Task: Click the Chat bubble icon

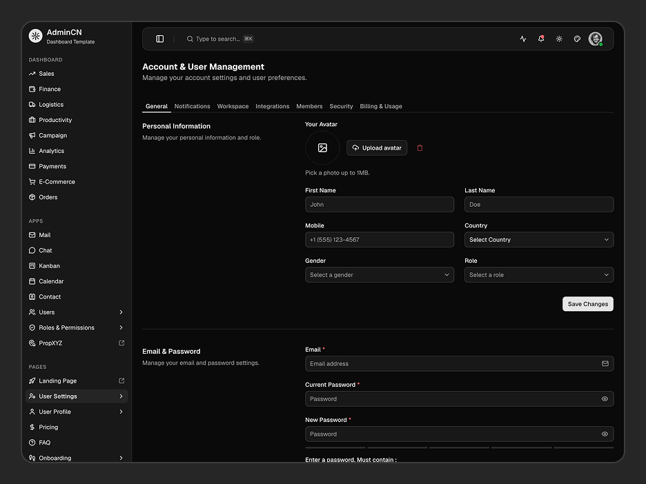Action: (x=32, y=250)
